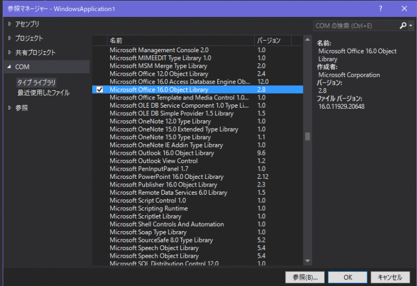Viewport: 417px width, 286px height.
Task: Confirm with the OK button
Action: (x=347, y=277)
